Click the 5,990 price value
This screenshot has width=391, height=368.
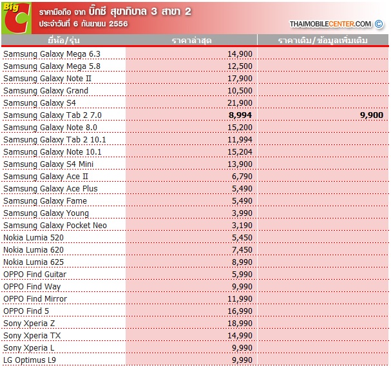[x=242, y=274]
